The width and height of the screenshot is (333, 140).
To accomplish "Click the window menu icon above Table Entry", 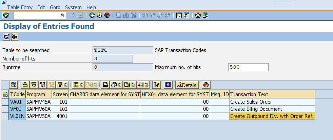I will [x=4, y=2].
